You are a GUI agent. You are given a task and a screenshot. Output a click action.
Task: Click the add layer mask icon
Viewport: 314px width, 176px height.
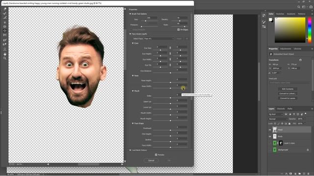coord(291,174)
